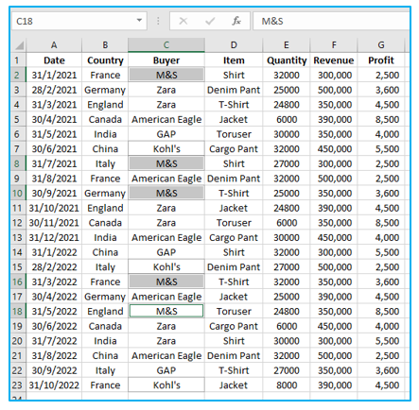Click the Buyer header cell
This screenshot has width=419, height=410.
tap(166, 60)
